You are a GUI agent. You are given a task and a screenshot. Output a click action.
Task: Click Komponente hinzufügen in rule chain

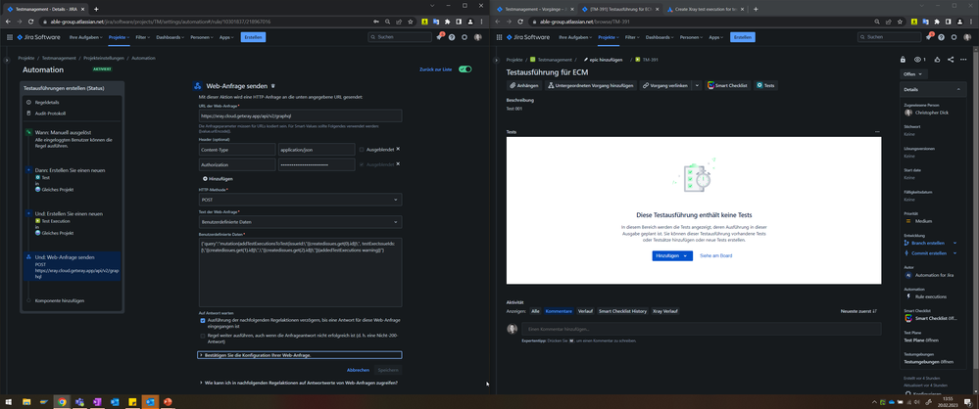(x=60, y=300)
